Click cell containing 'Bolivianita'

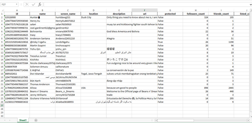(43, 32)
